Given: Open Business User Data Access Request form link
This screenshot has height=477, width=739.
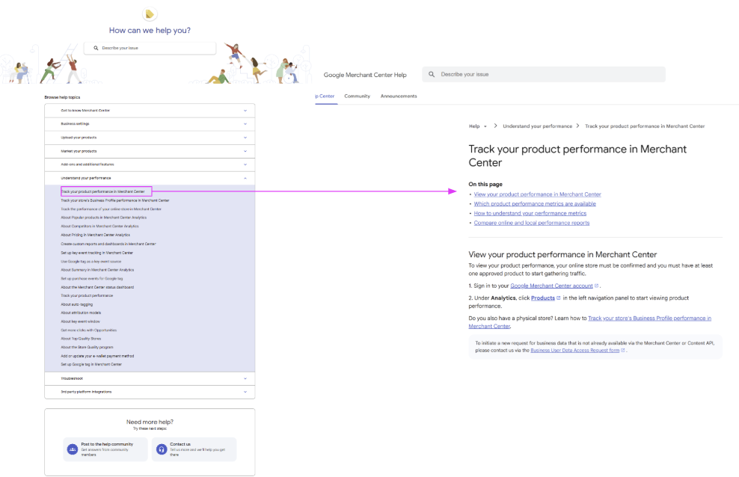Looking at the screenshot, I should coord(575,351).
